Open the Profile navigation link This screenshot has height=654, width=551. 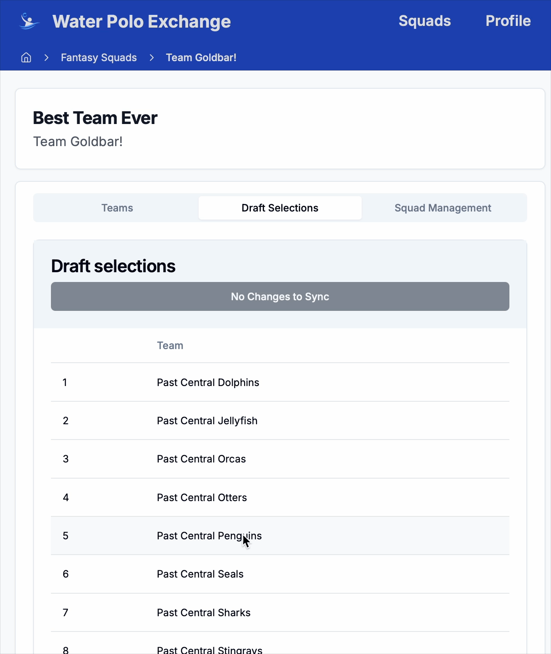[x=508, y=21]
